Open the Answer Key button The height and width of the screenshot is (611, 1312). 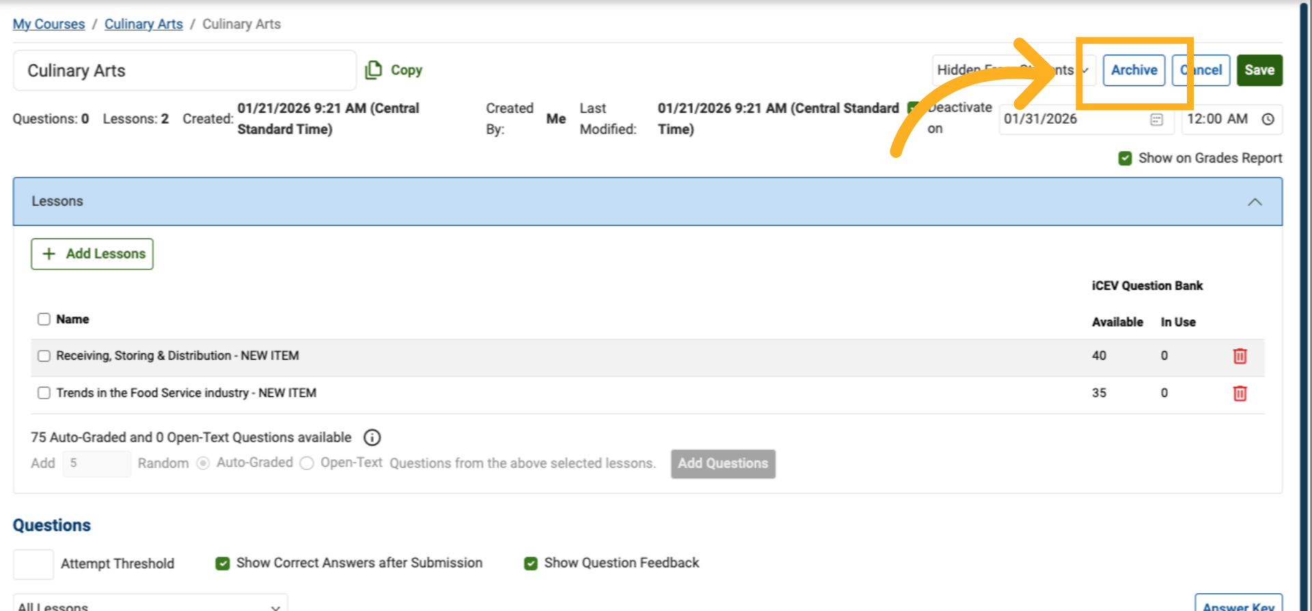pyautogui.click(x=1238, y=604)
